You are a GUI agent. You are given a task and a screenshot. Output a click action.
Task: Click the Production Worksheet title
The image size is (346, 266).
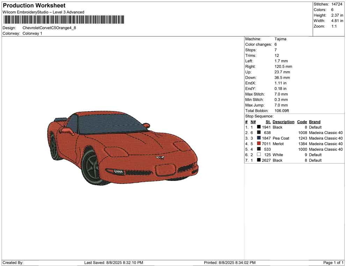[34, 6]
